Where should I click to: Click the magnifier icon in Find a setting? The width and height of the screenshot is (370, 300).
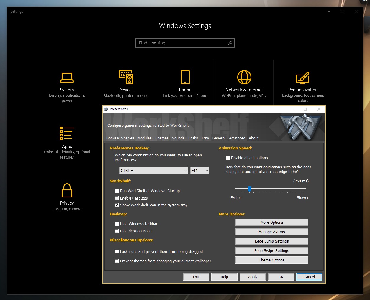point(230,43)
